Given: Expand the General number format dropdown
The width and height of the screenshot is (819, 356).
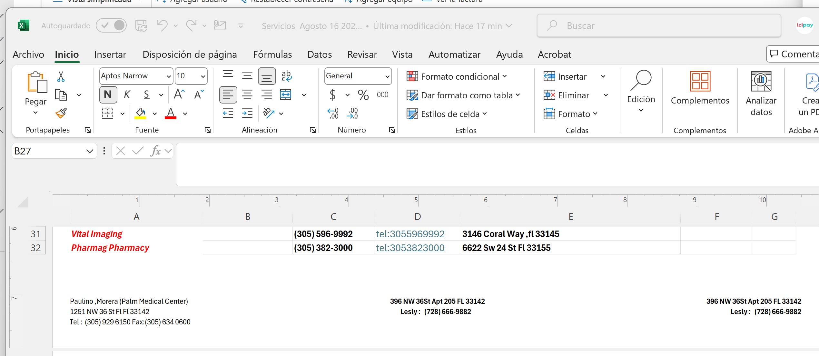Looking at the screenshot, I should (x=387, y=76).
